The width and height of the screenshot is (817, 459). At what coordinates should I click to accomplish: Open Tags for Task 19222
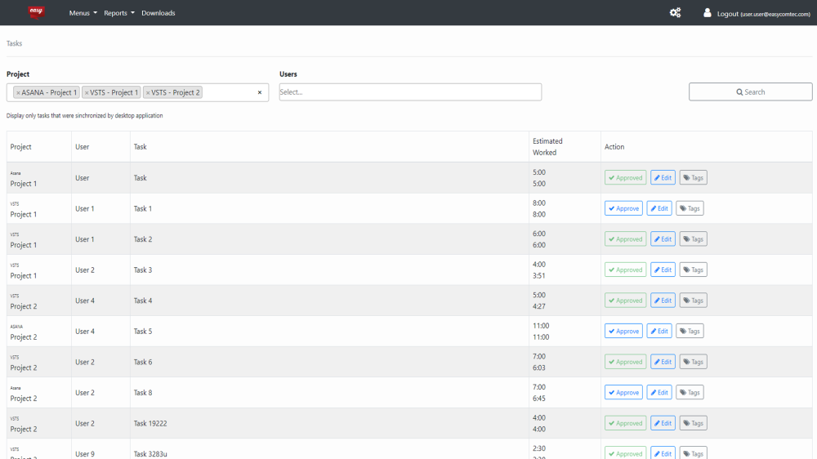(x=693, y=423)
